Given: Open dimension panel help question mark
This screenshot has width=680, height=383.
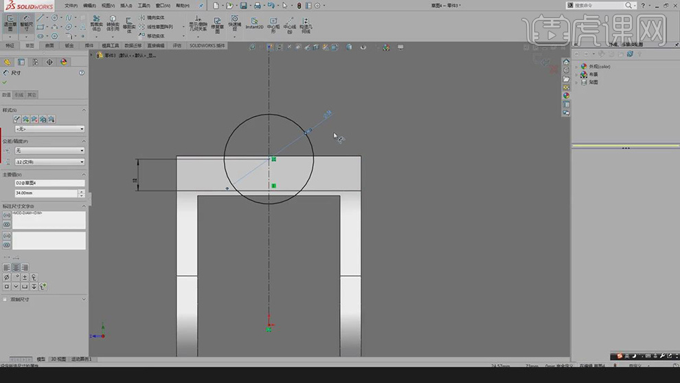Looking at the screenshot, I should point(82,73).
